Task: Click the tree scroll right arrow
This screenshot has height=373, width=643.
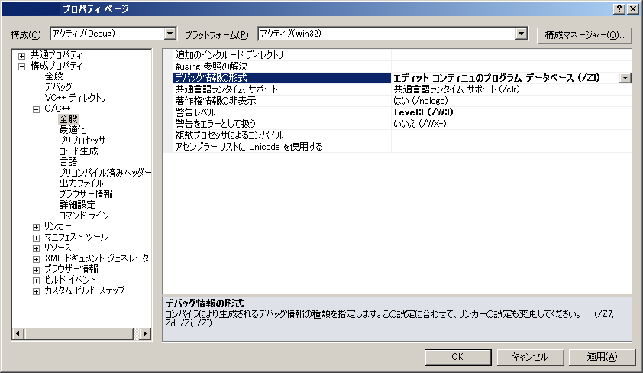Action: [x=145, y=333]
